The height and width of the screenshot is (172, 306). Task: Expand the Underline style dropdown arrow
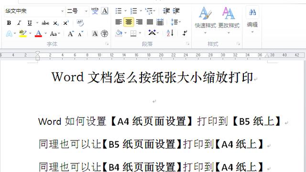[x=37, y=23]
